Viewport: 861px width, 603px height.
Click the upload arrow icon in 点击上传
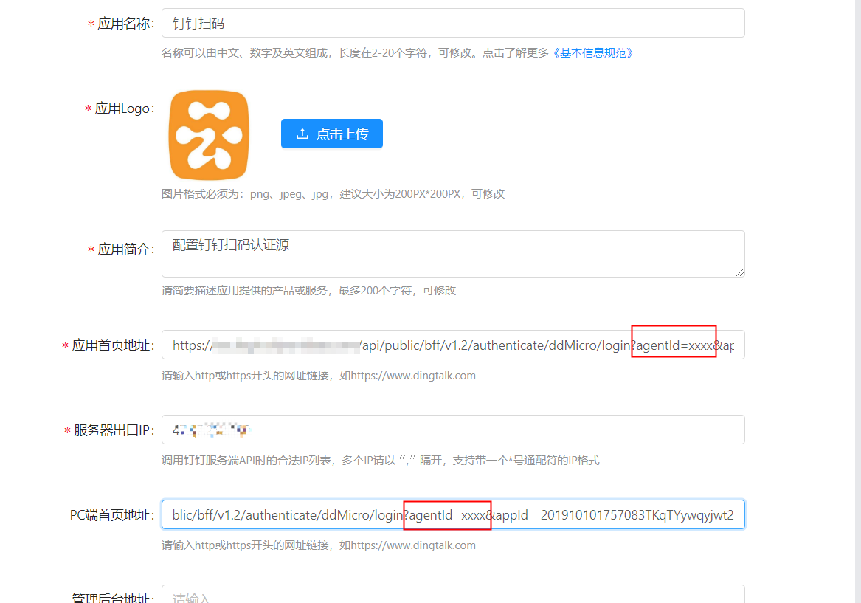302,134
